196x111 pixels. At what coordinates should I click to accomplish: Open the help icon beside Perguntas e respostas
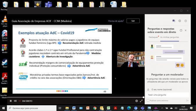(181, 30)
